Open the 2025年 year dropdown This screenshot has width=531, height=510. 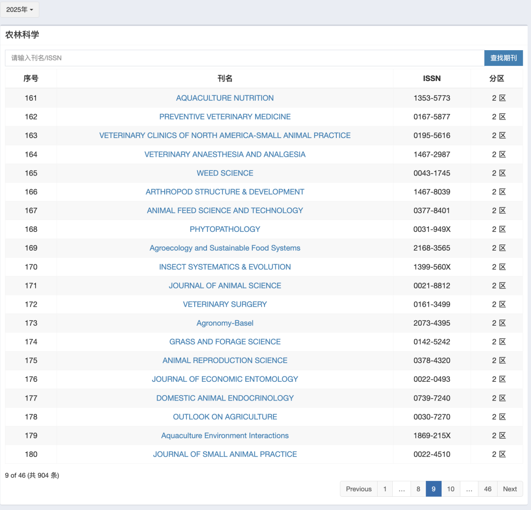click(20, 9)
